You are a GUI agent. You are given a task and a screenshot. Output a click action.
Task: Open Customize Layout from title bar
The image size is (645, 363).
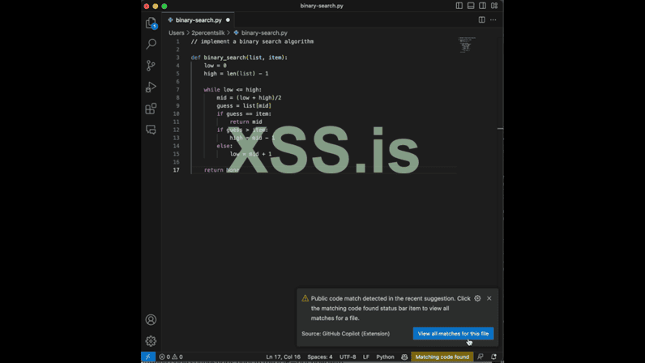pyautogui.click(x=494, y=6)
